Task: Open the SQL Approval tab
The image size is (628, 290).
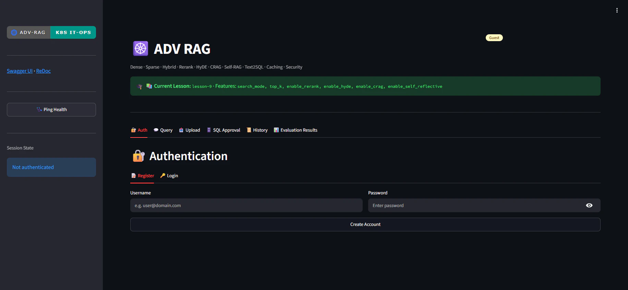Action: [x=224, y=130]
